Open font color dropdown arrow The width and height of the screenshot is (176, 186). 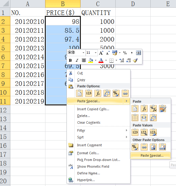pyautogui.click(x=106, y=60)
